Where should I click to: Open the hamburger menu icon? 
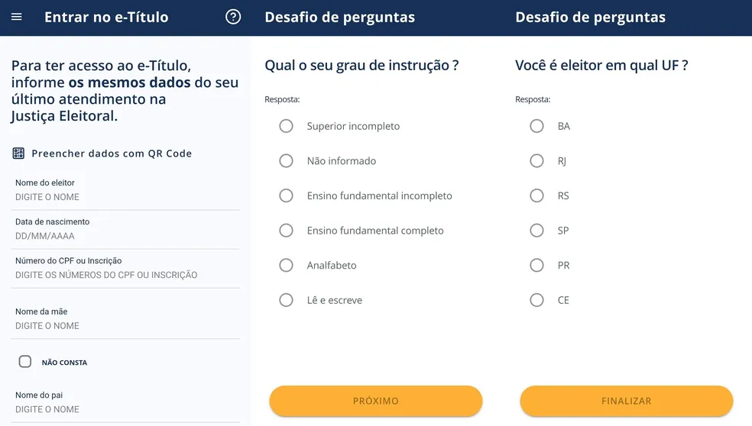pos(17,18)
